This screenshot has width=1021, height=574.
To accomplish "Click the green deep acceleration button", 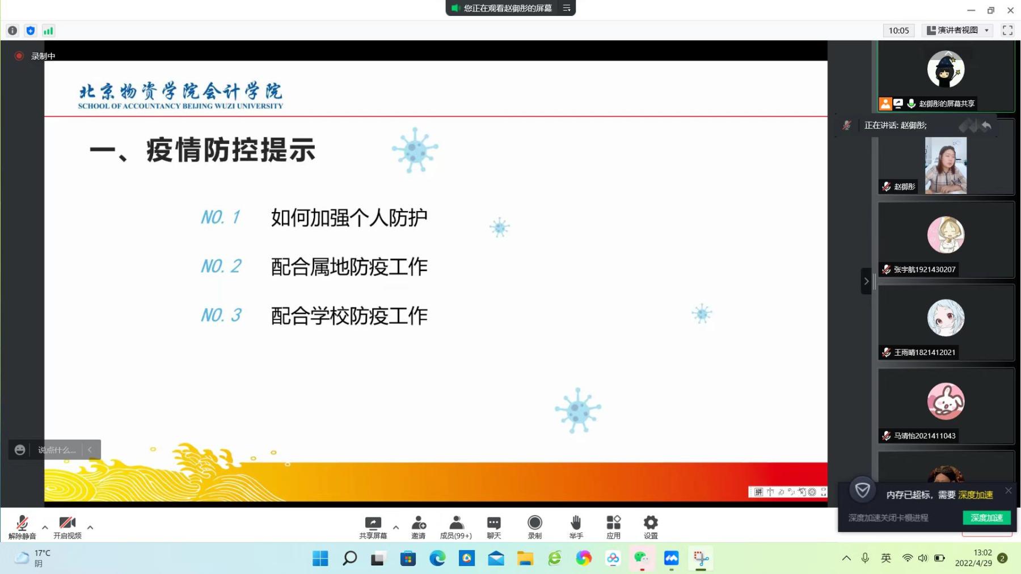I will [986, 517].
